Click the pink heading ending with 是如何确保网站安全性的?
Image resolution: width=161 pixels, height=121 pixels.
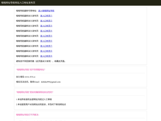pos(35,92)
